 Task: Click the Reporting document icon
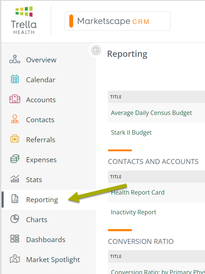click(15, 199)
